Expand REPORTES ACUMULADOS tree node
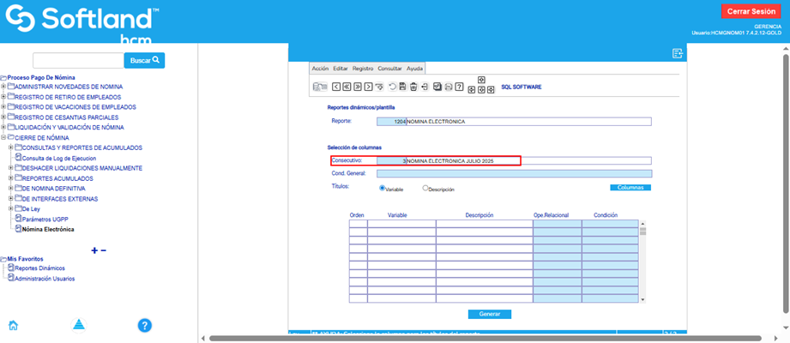 10,178
